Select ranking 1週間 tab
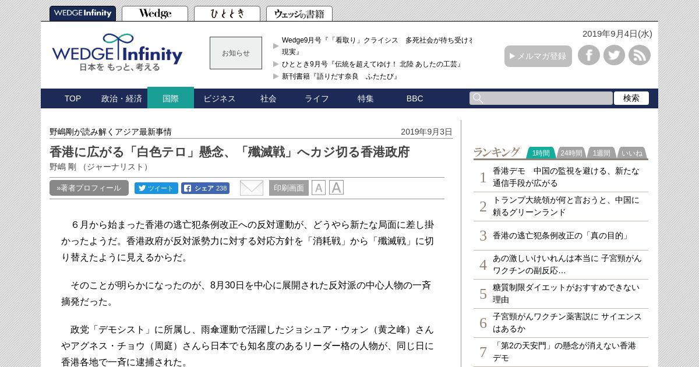Screen dimensions: 699x367 click(x=602, y=153)
